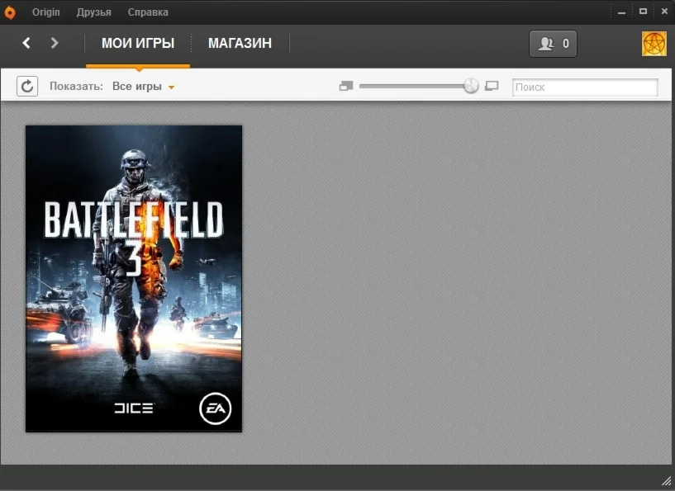Viewport: 675px width, 491px height.
Task: Refresh the game library
Action: (x=27, y=86)
